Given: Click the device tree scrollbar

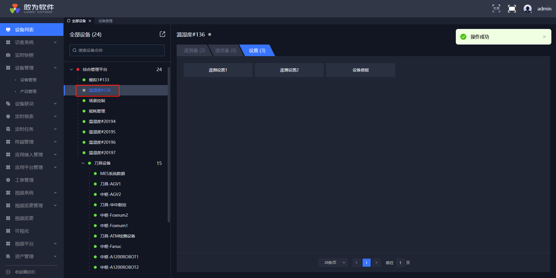Looking at the screenshot, I should [x=169, y=145].
